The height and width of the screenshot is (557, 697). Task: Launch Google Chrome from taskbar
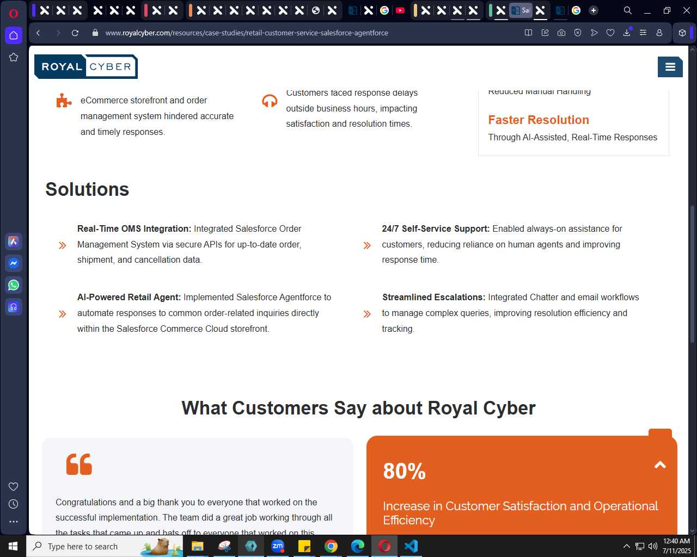coord(331,546)
